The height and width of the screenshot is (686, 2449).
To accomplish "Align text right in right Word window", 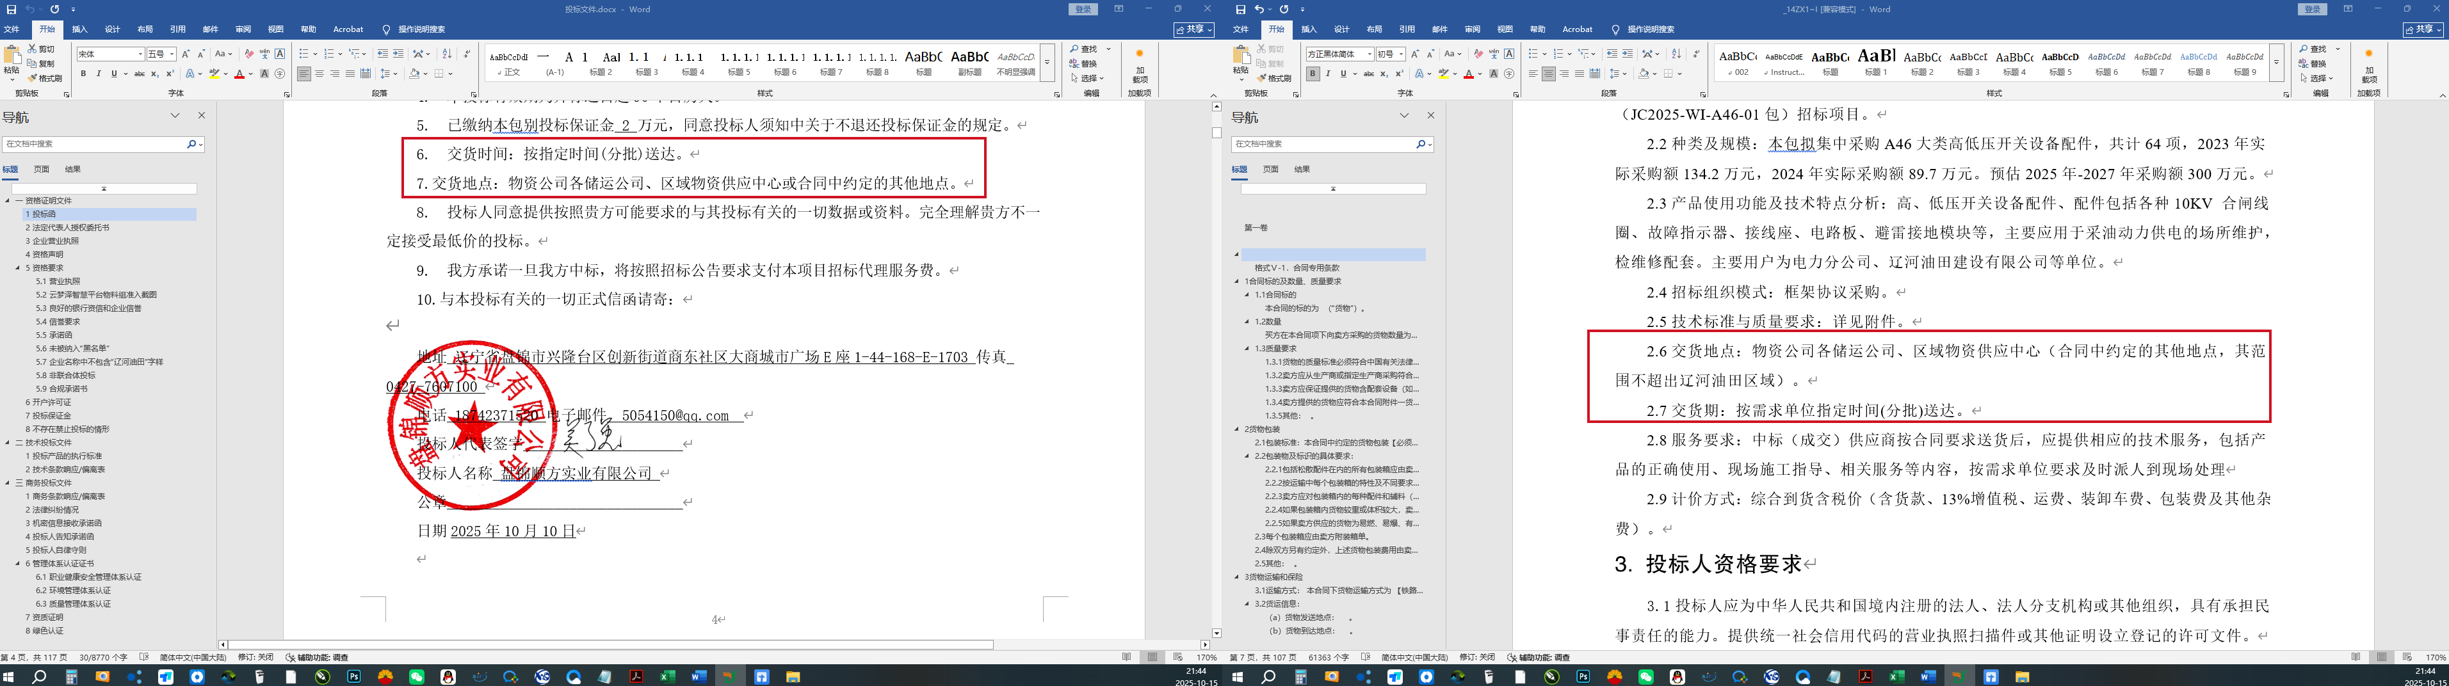I will tap(1564, 73).
